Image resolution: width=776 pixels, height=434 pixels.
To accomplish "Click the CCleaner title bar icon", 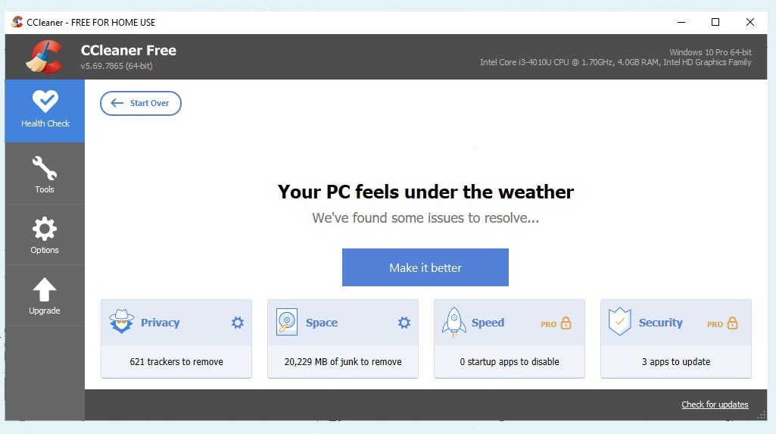I will tap(17, 22).
